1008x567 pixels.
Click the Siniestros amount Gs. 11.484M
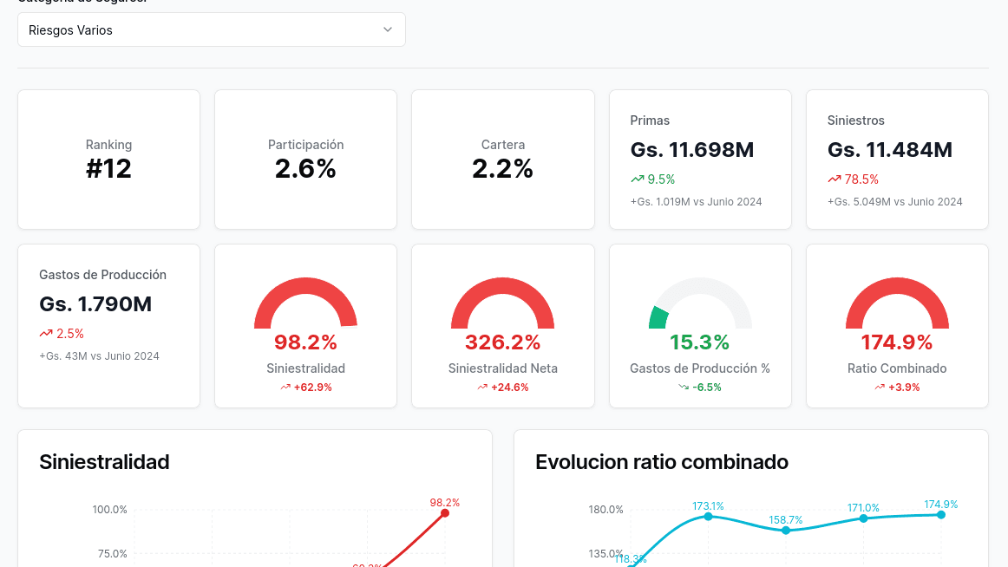pyautogui.click(x=890, y=150)
